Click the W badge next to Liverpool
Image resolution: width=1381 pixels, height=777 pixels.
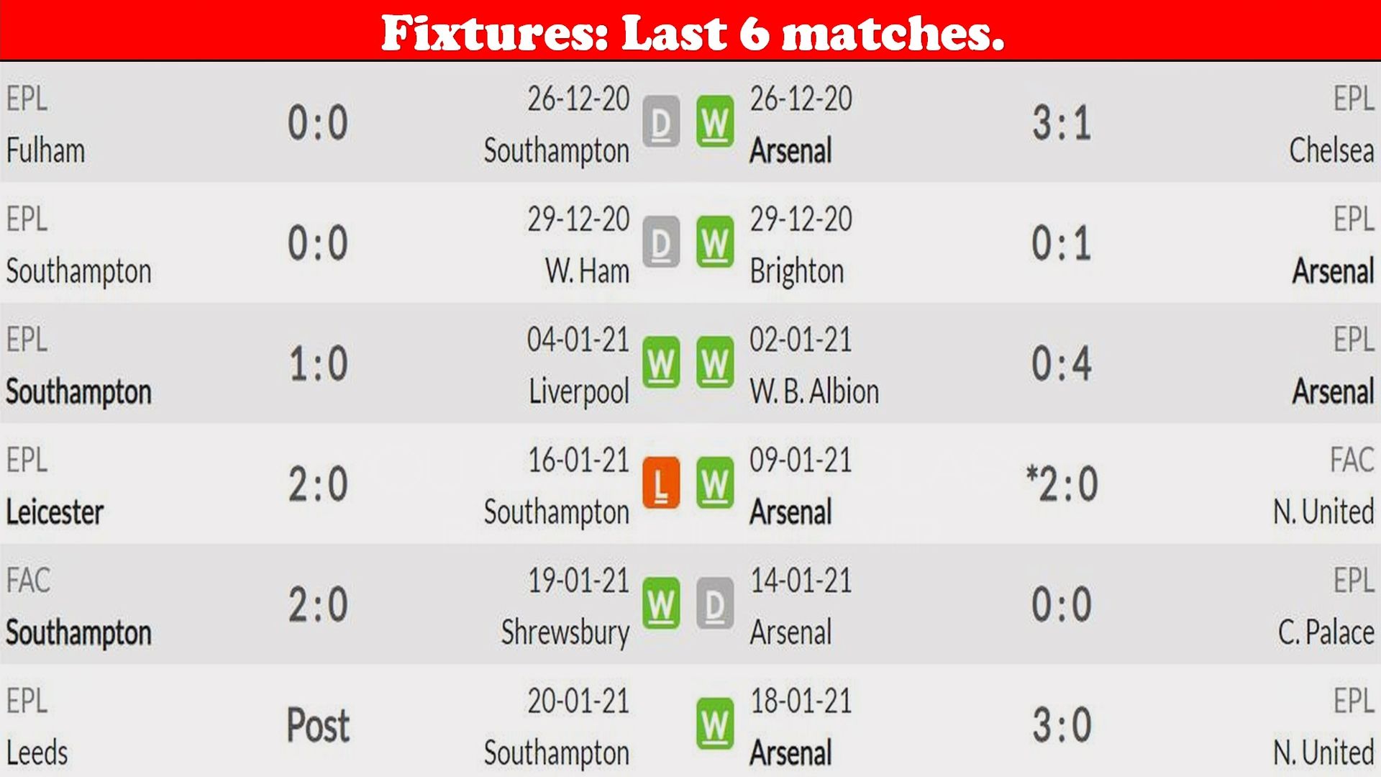(x=661, y=363)
